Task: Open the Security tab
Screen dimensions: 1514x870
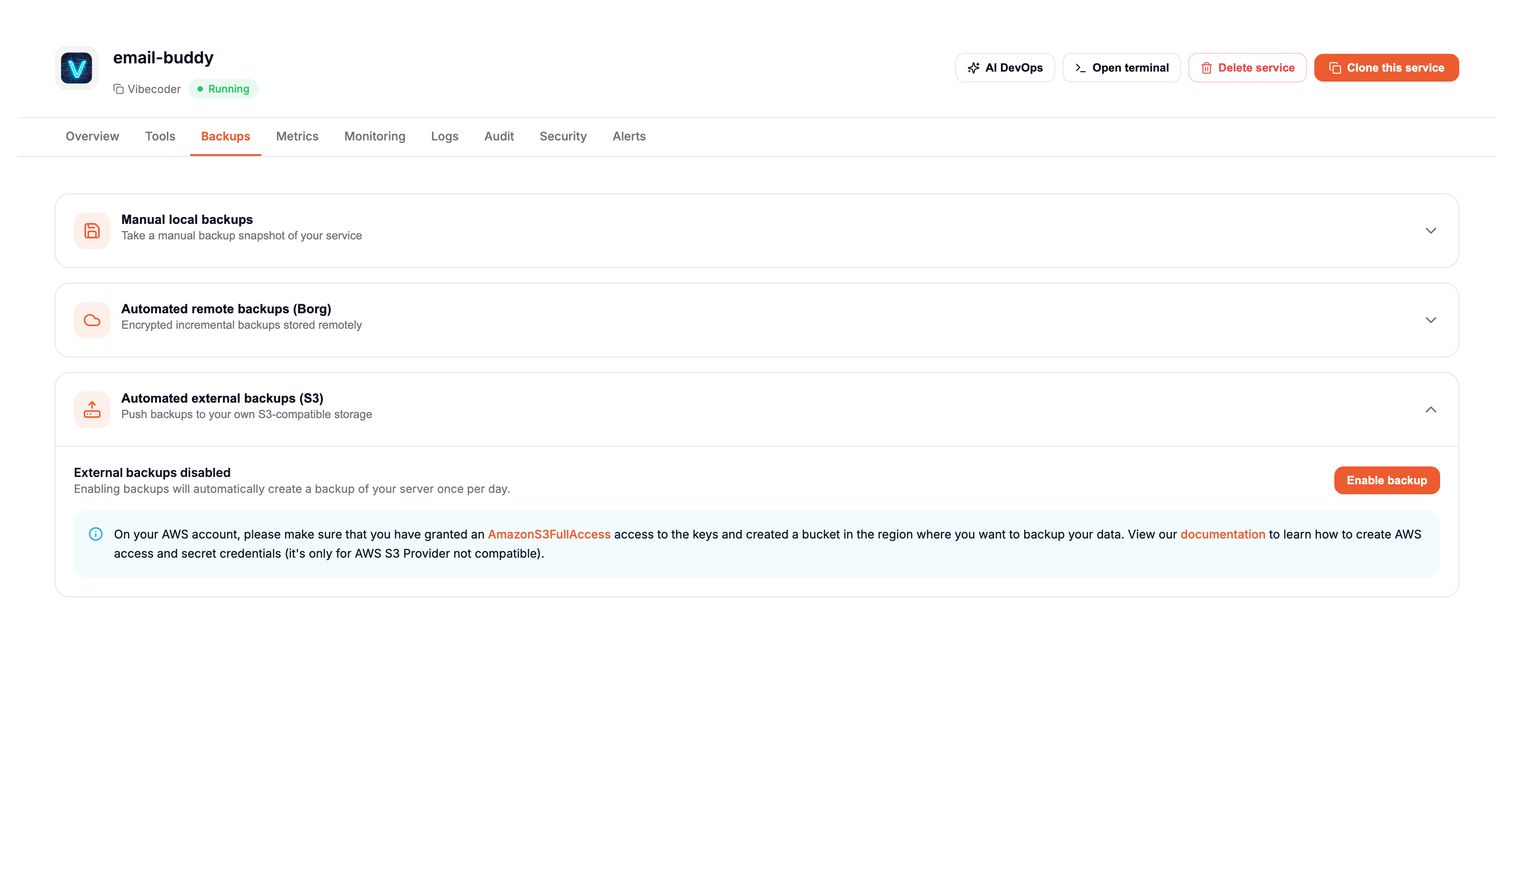Action: click(x=563, y=136)
